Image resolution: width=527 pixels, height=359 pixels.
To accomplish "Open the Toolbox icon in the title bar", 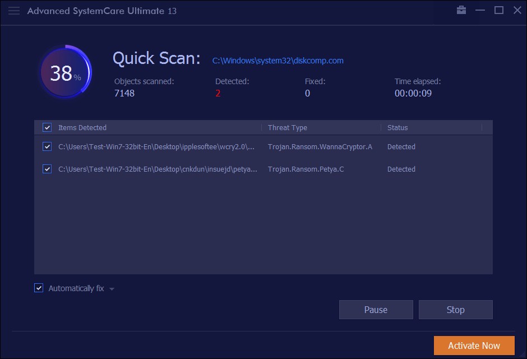I will (461, 10).
